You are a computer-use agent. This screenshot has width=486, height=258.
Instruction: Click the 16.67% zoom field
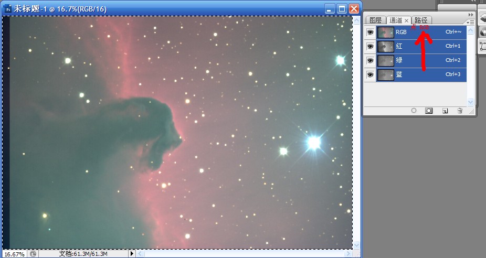pyautogui.click(x=15, y=254)
